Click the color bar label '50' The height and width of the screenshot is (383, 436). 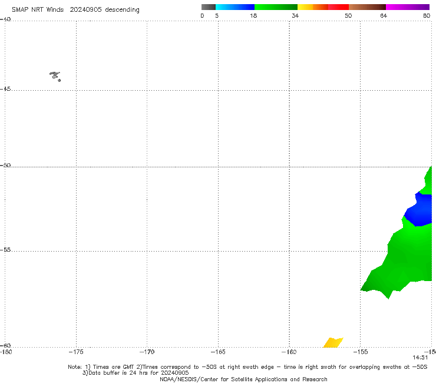(x=348, y=15)
